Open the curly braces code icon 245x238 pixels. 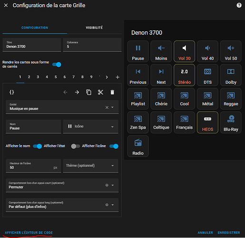coord(12,92)
